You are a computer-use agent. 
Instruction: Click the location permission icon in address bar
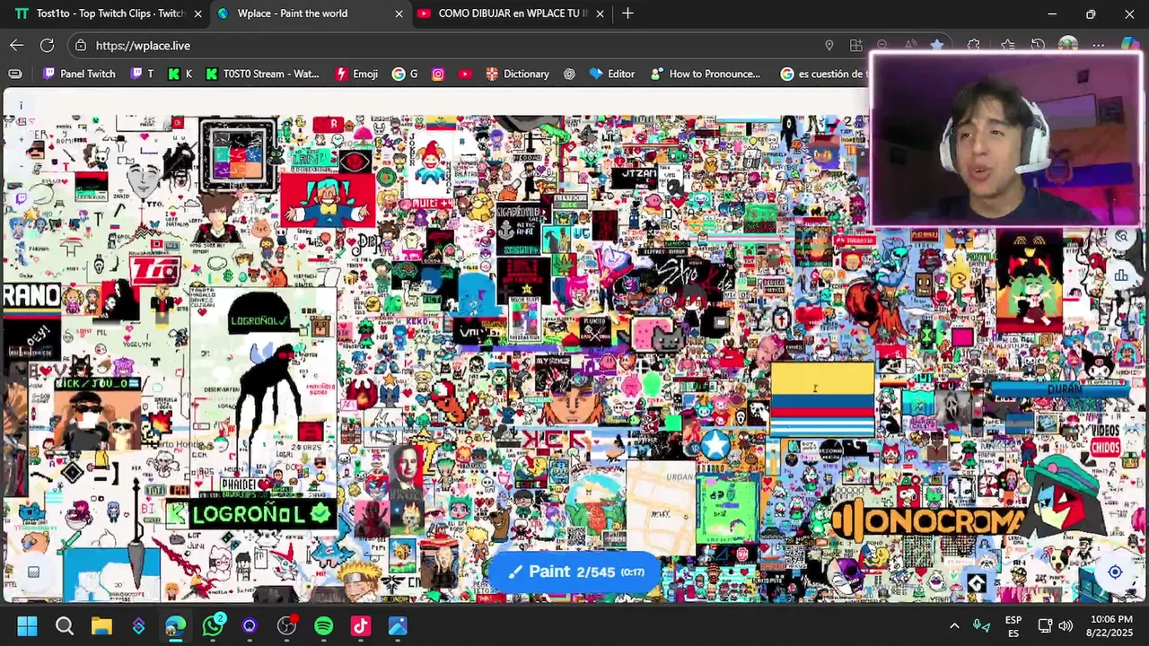pos(829,45)
